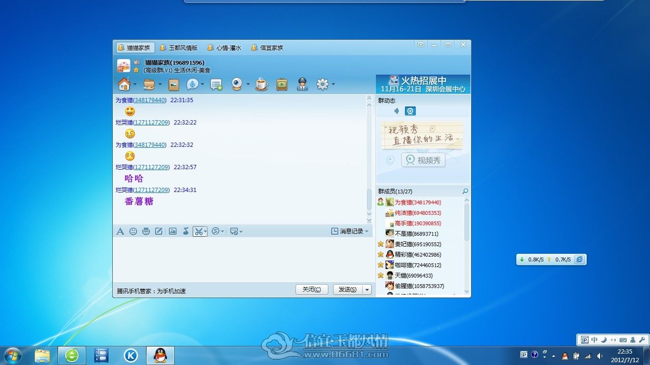Select the scissors screenshot tool
The image size is (650, 365).
pyautogui.click(x=198, y=231)
